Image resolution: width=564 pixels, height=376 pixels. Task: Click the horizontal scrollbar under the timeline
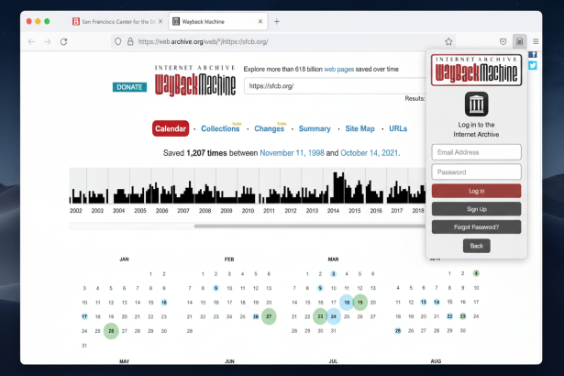point(275,226)
